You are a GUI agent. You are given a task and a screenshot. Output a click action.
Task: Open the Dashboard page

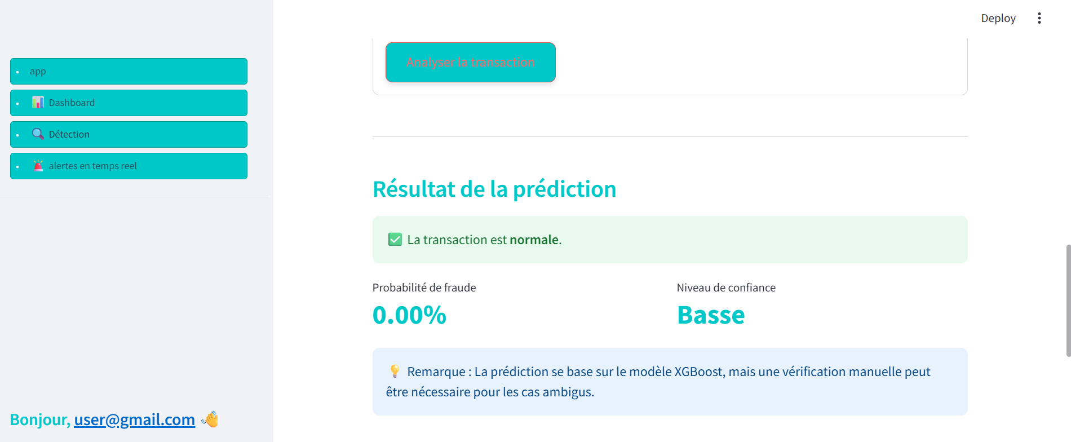point(129,103)
